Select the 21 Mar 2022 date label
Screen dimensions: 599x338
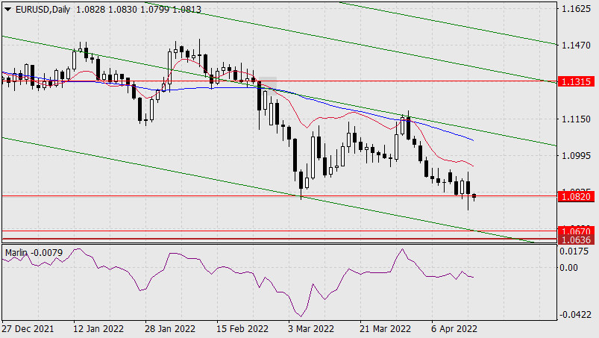[x=385, y=329]
